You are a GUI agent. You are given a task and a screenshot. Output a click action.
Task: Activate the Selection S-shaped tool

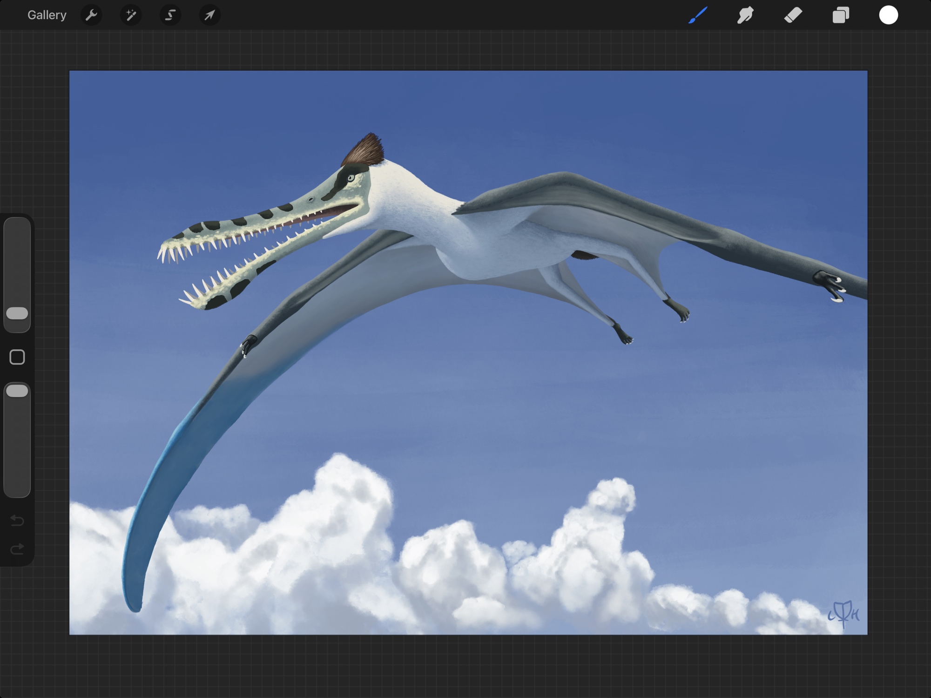[x=170, y=15]
